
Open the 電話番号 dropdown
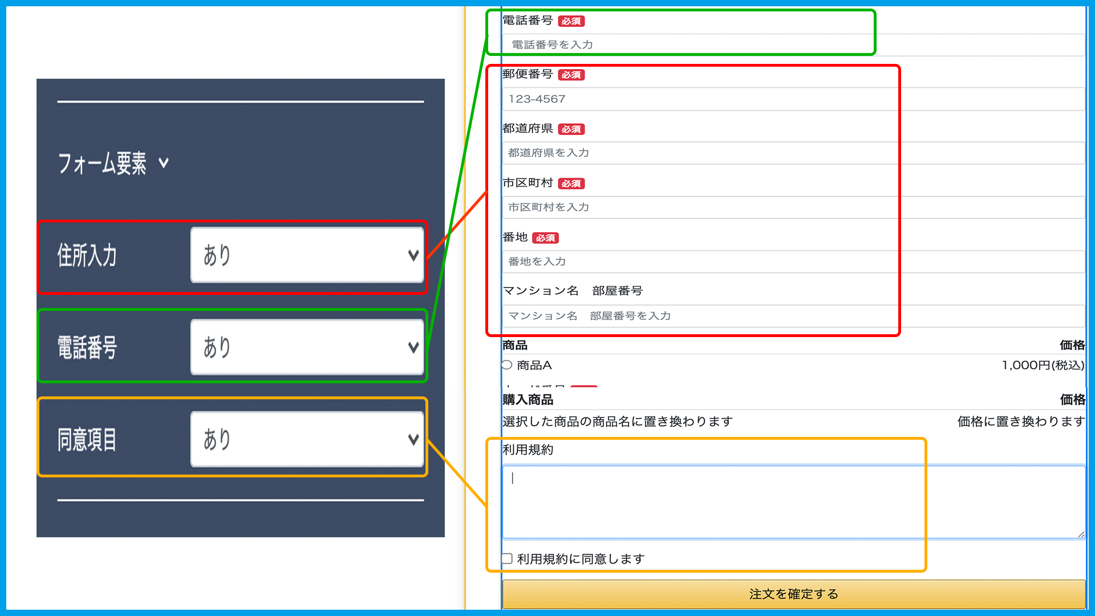(x=307, y=347)
